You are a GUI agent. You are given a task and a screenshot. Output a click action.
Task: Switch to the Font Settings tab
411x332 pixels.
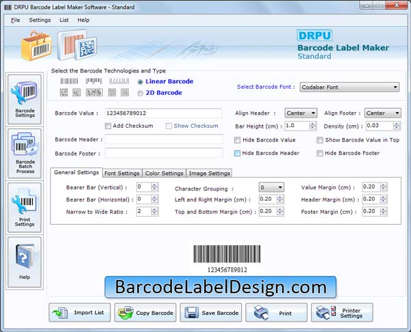pyautogui.click(x=122, y=174)
